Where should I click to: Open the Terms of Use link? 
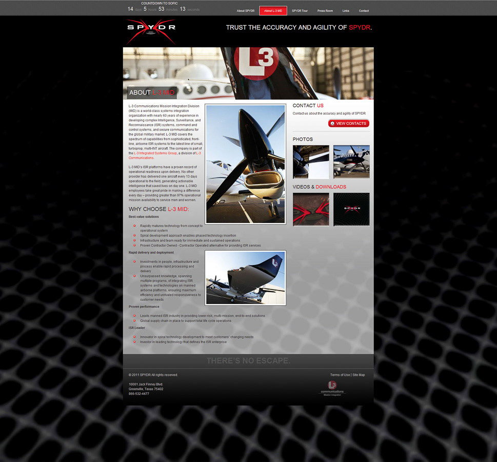[x=340, y=375]
